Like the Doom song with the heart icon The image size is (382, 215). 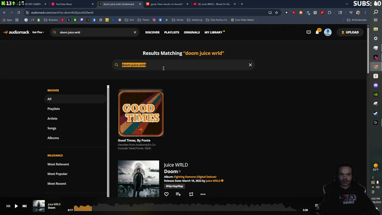pyautogui.click(x=167, y=194)
